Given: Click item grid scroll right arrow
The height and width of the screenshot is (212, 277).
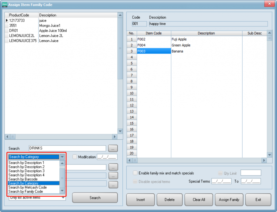Looking at the screenshot, I should 264,160.
